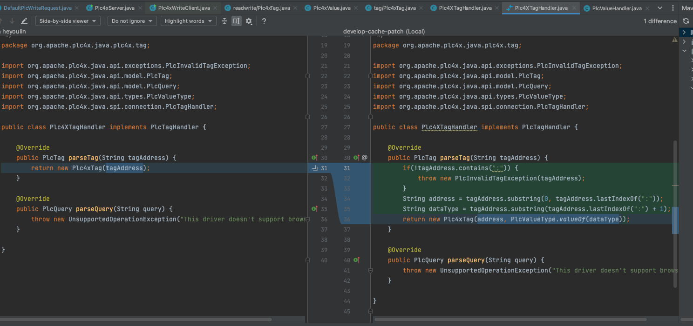Click the Maven reload projects icon

686,21
